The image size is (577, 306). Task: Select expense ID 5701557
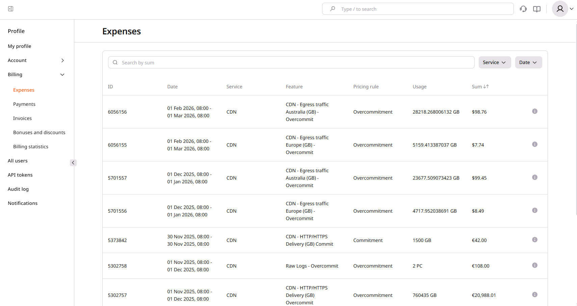coord(117,178)
